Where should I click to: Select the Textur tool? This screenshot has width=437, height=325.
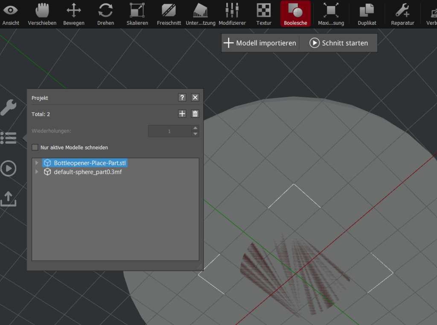pyautogui.click(x=264, y=14)
